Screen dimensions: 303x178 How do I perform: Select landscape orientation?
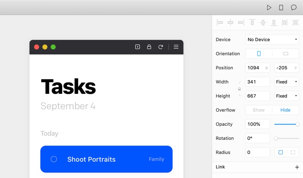(x=286, y=54)
